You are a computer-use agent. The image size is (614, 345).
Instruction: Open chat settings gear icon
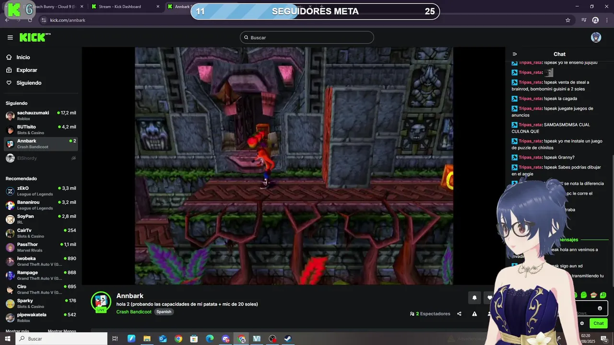(x=582, y=323)
